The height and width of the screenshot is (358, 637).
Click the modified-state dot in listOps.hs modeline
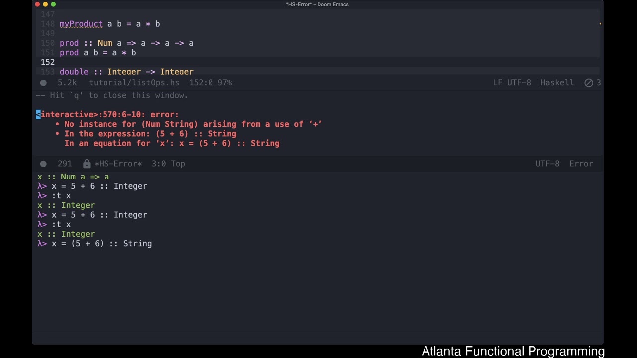pyautogui.click(x=43, y=83)
